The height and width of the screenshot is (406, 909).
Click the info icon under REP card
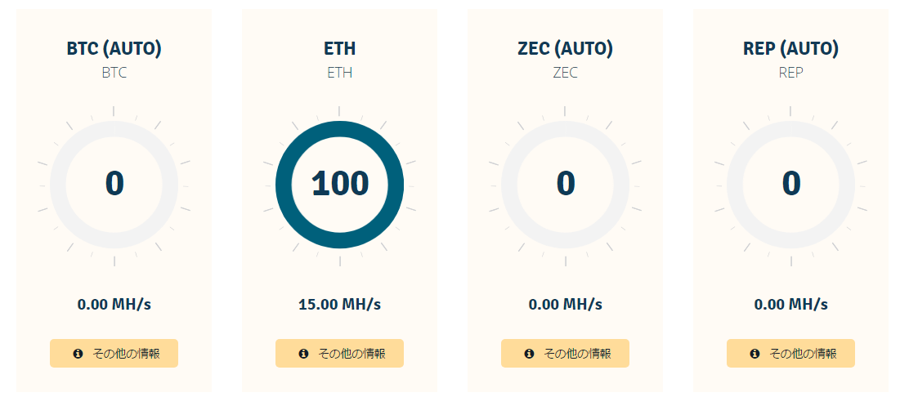755,354
